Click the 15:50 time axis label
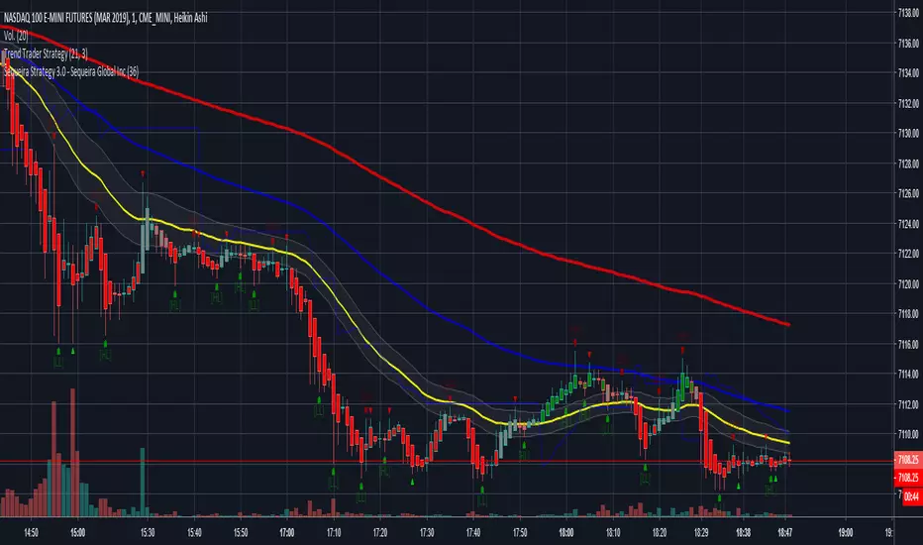The width and height of the screenshot is (923, 545). click(x=241, y=533)
